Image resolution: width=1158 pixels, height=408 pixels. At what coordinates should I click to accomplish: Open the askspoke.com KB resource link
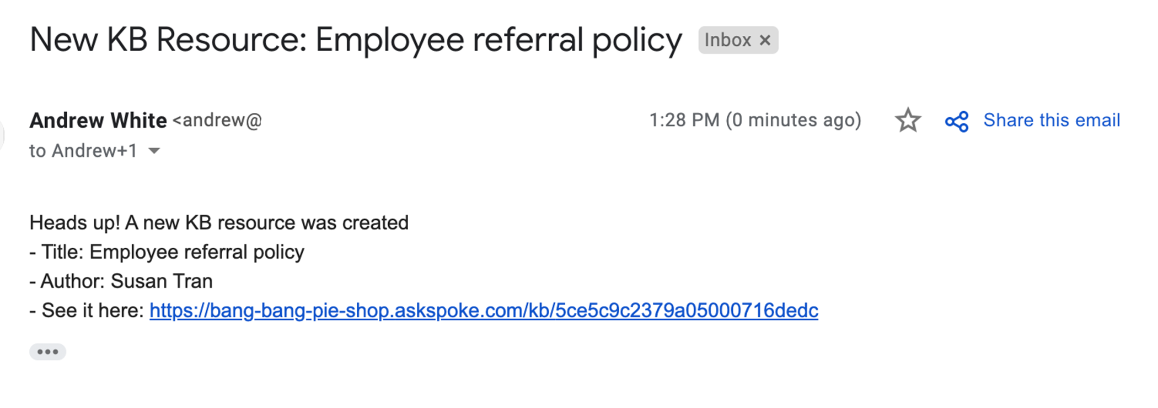[484, 311]
